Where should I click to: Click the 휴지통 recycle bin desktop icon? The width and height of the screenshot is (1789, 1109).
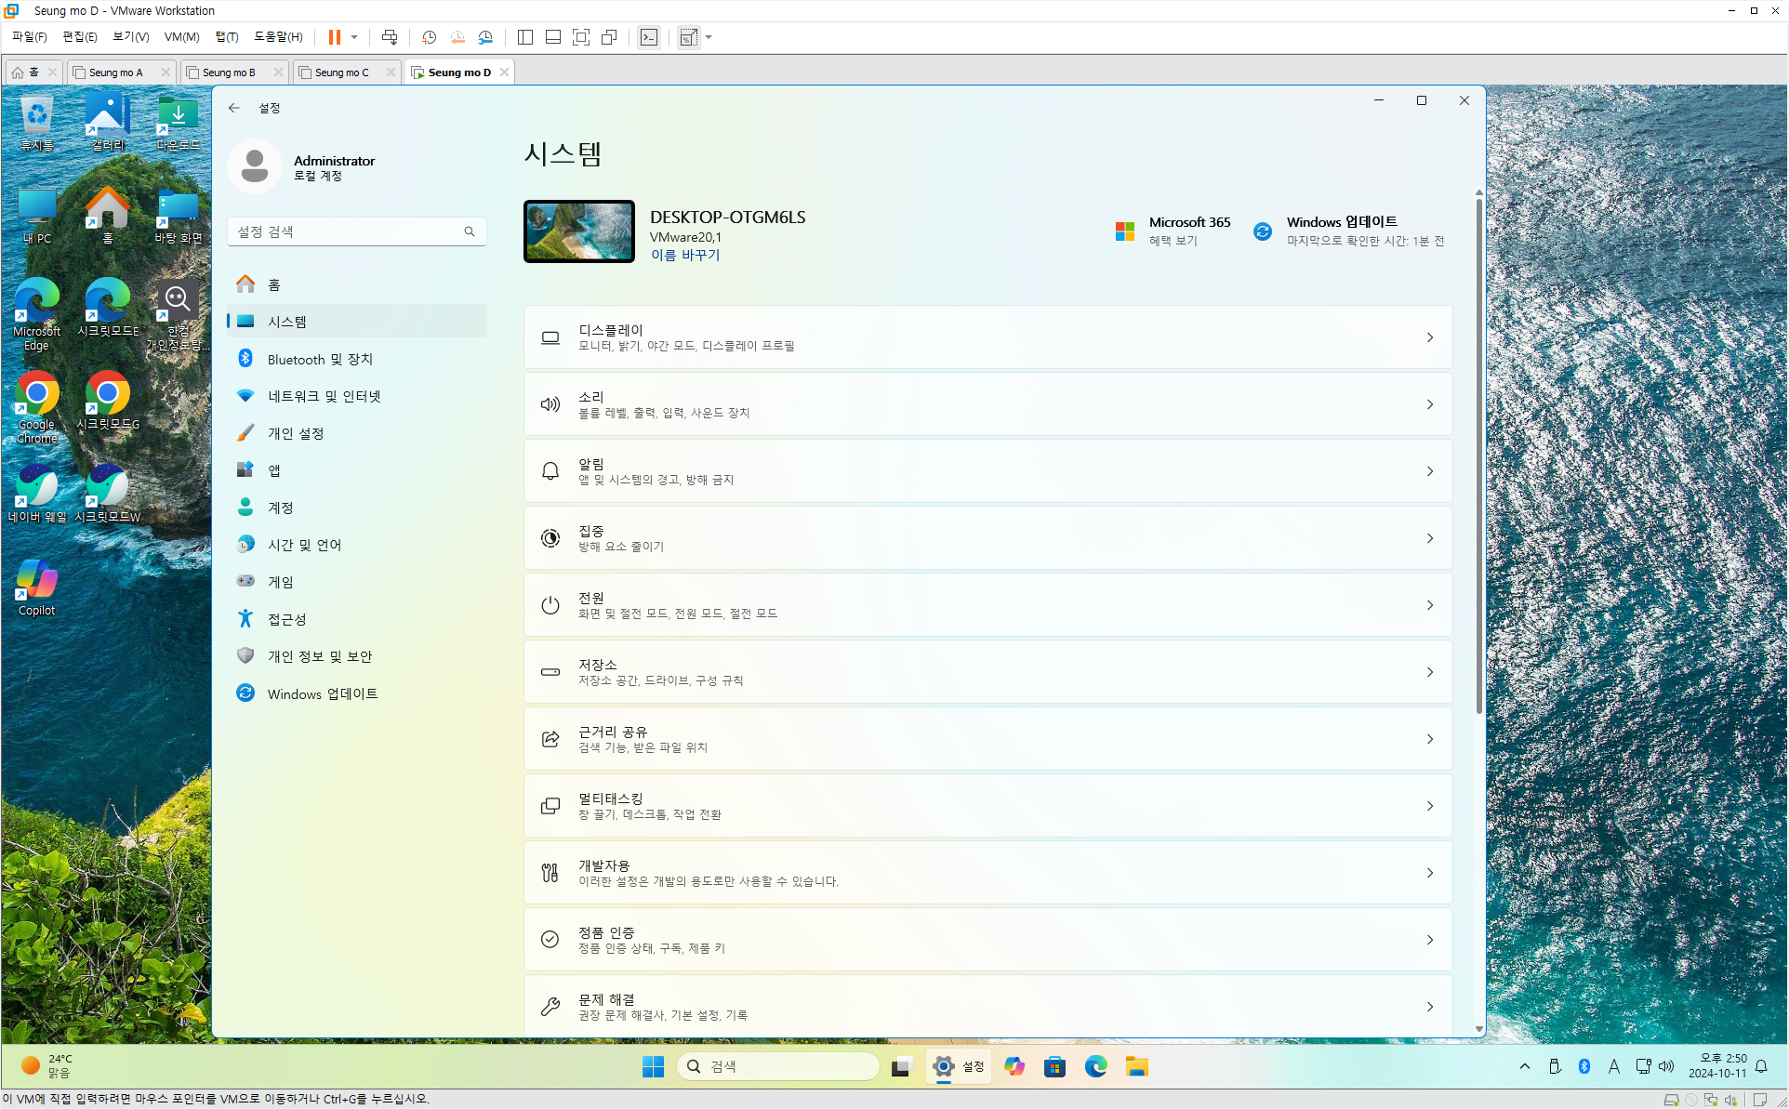(x=37, y=123)
